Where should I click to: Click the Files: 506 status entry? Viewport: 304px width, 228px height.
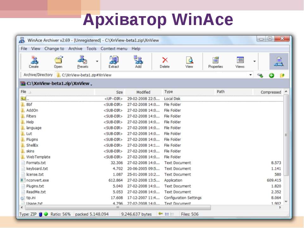(x=190, y=214)
